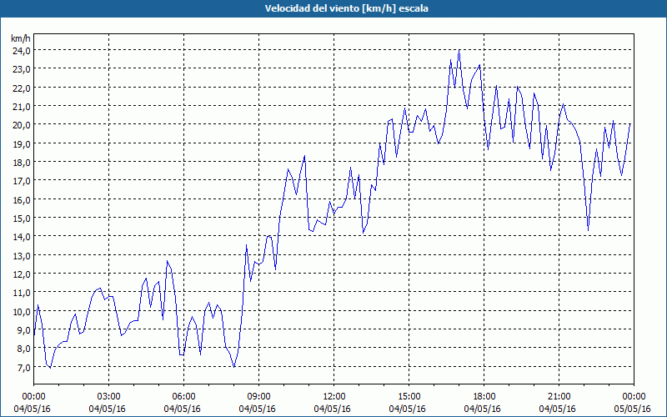Screen dimensions: 667x417
Task: Click the chart title 'Velocidad del viento [km/h] escala'
Action: click(346, 8)
